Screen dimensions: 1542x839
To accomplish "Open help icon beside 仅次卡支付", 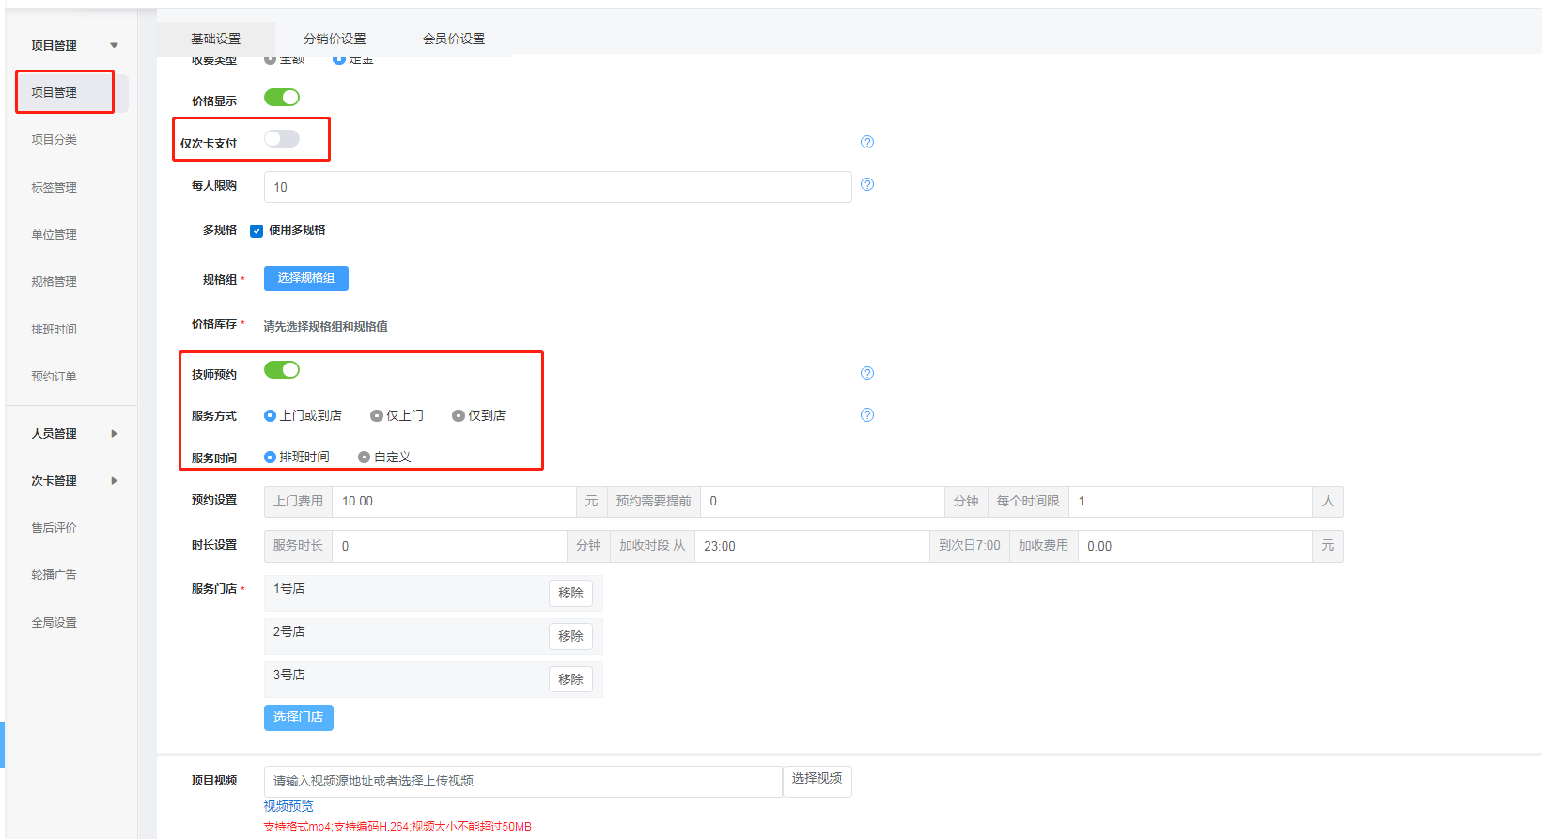I will point(867,142).
